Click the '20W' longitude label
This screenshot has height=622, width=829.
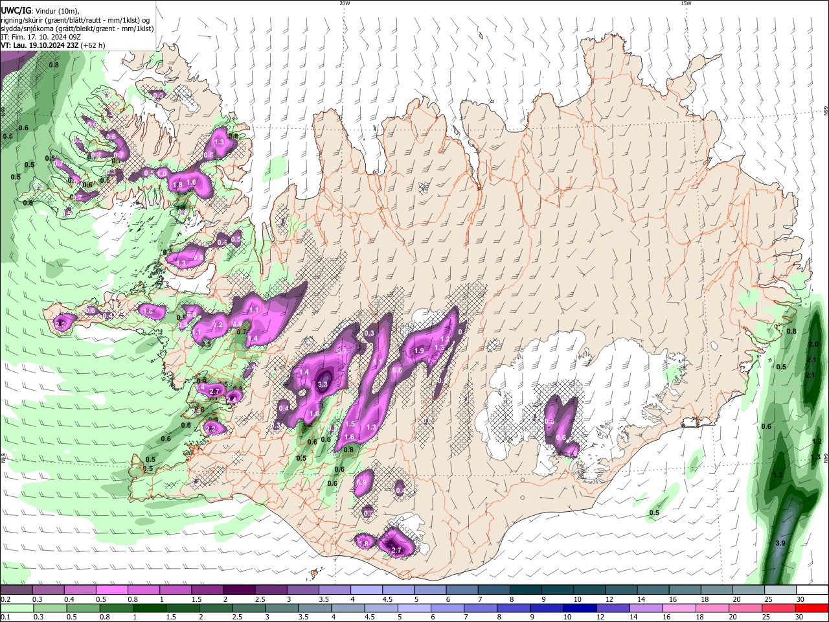tap(345, 3)
